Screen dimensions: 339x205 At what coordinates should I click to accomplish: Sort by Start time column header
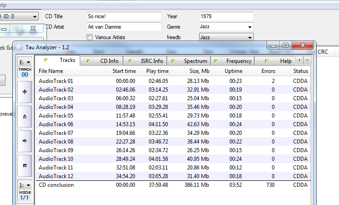(122, 71)
